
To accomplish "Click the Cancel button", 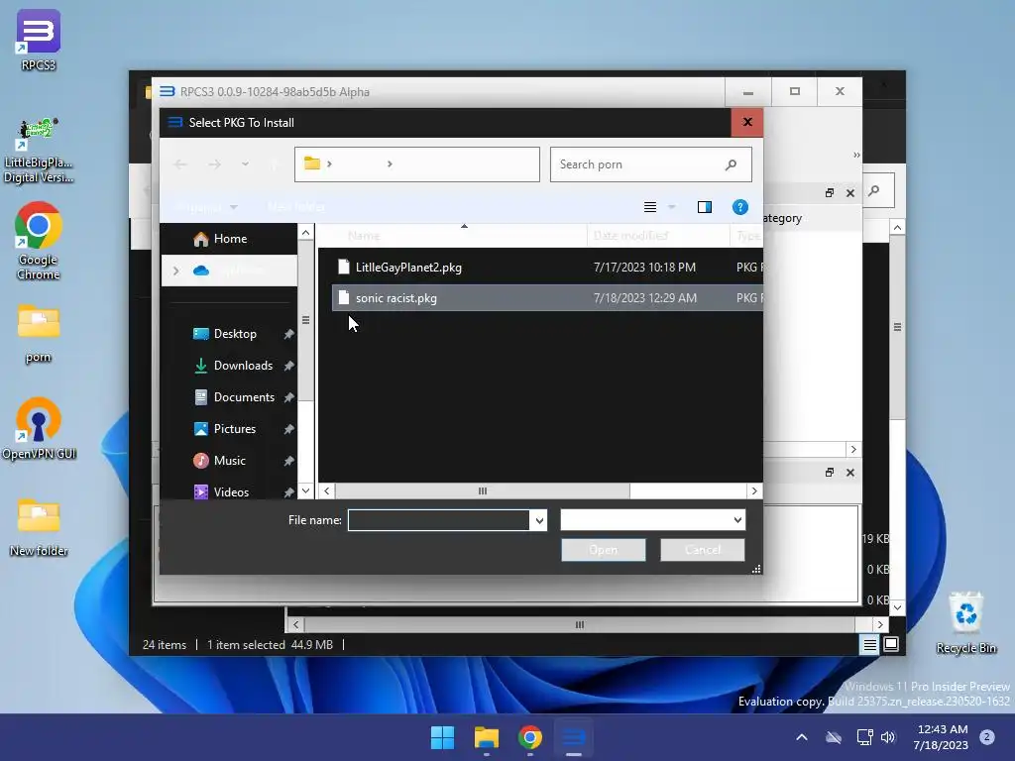I will [x=703, y=550].
